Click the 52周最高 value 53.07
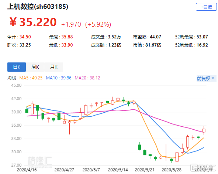Viewport: 218px width, 174px height. [x=202, y=37]
